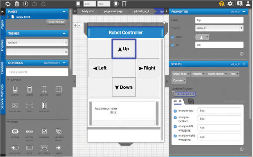Viewport: 253px width, 157px height.
Task: Select the Checkbox form control
Action: click(44, 133)
